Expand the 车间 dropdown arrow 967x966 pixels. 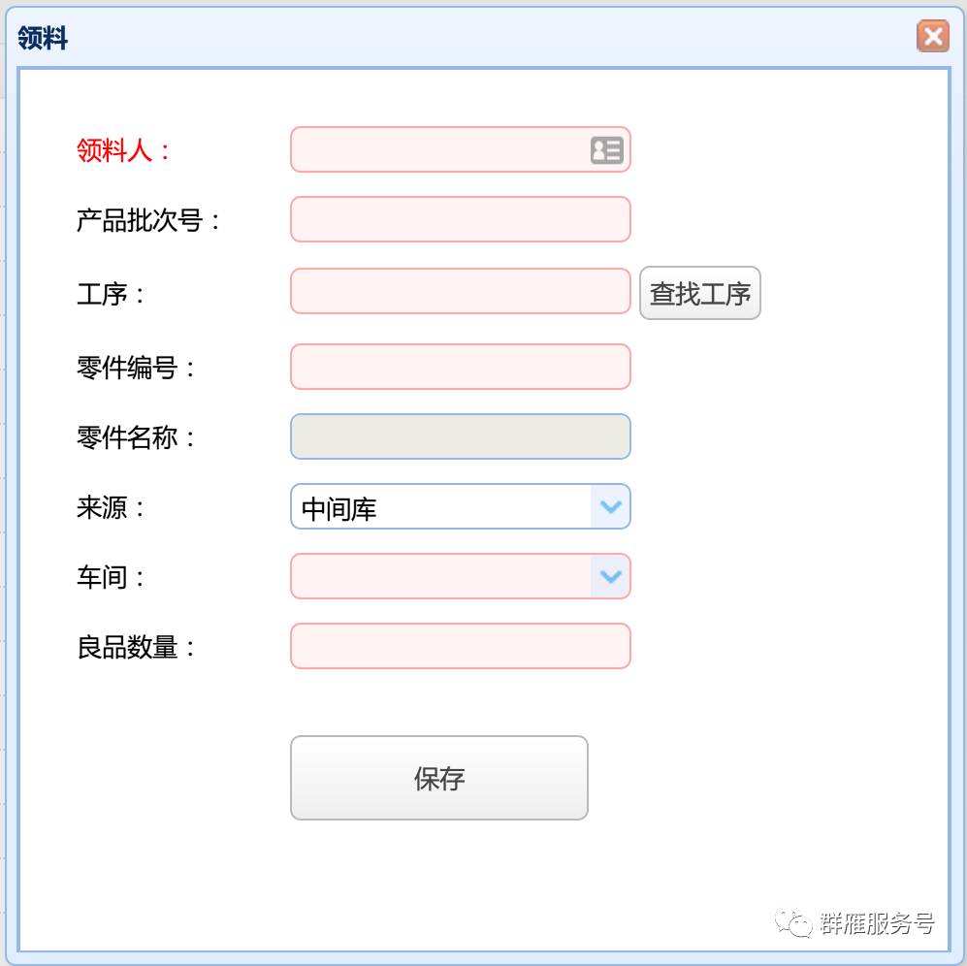610,576
